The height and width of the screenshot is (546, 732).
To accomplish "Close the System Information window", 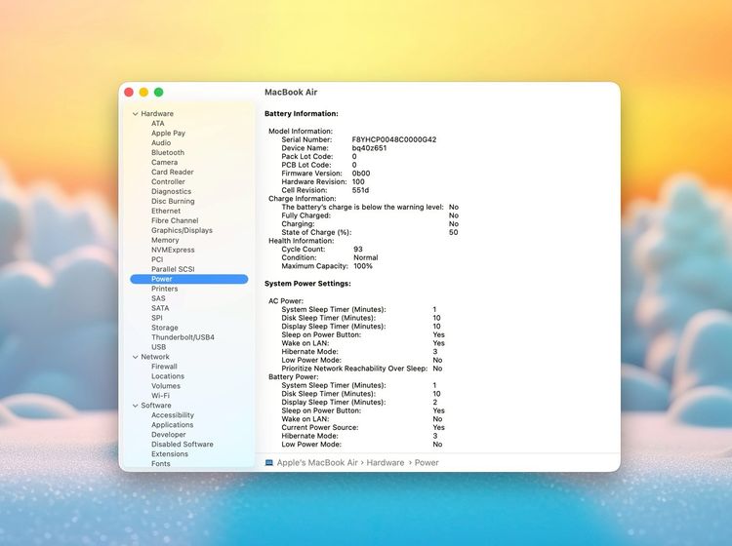I will (129, 93).
